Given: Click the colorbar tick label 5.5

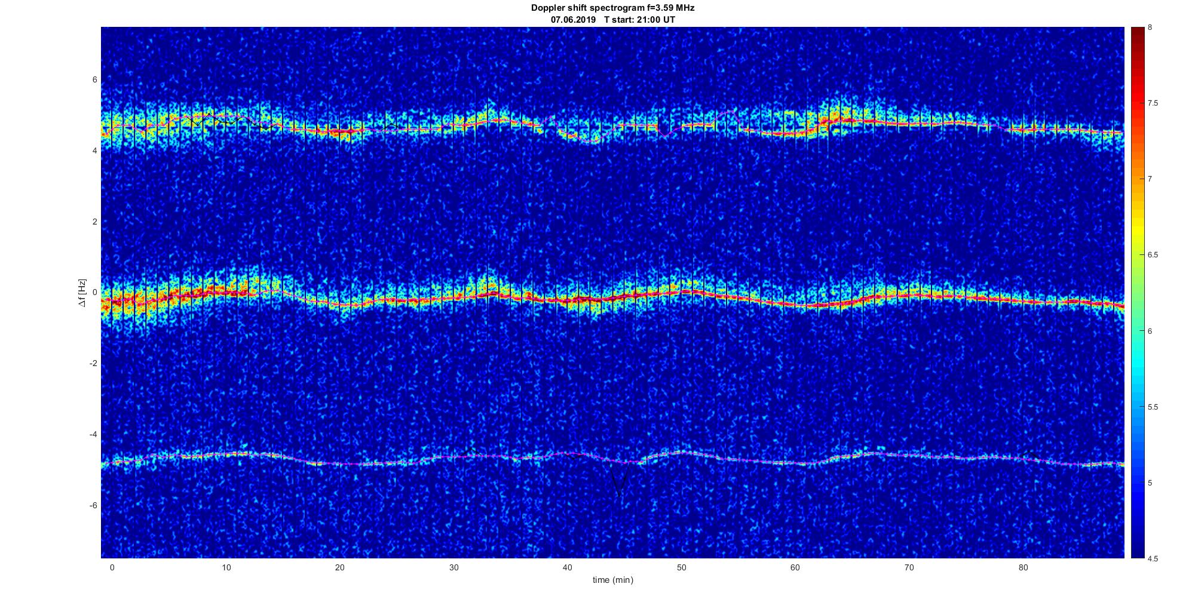Looking at the screenshot, I should click(x=1153, y=407).
